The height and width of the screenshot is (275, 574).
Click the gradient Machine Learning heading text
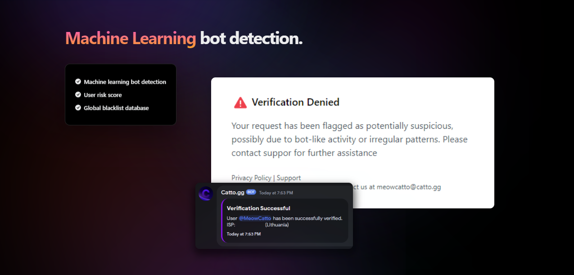click(x=131, y=39)
